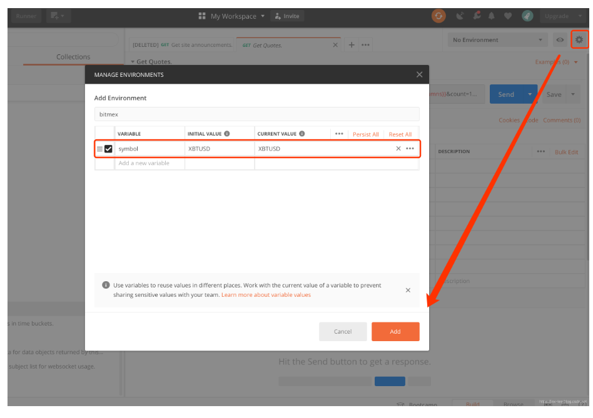Open the notifications bell icon
Viewport: 593px width, 418px height.
[x=492, y=16]
